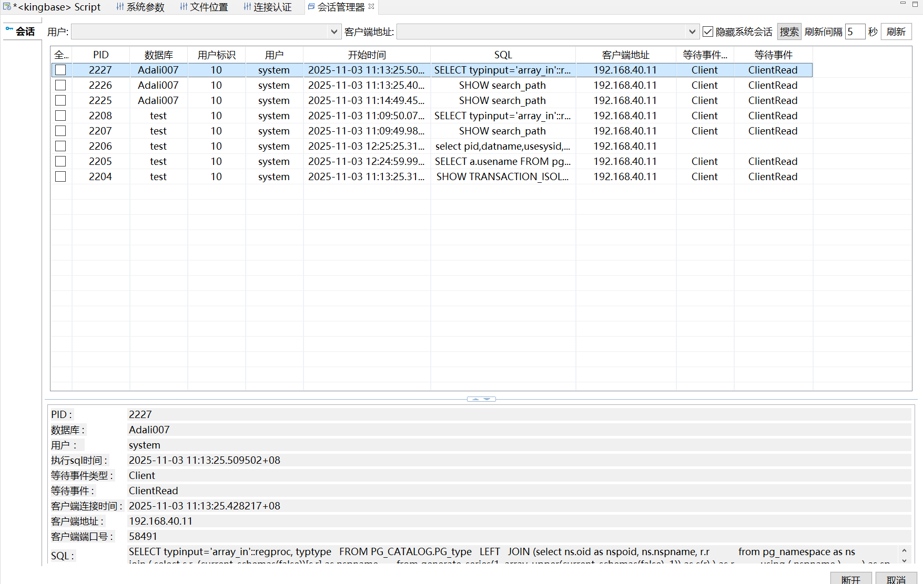
Task: Switch to the kingbase Script tab
Action: 53,7
